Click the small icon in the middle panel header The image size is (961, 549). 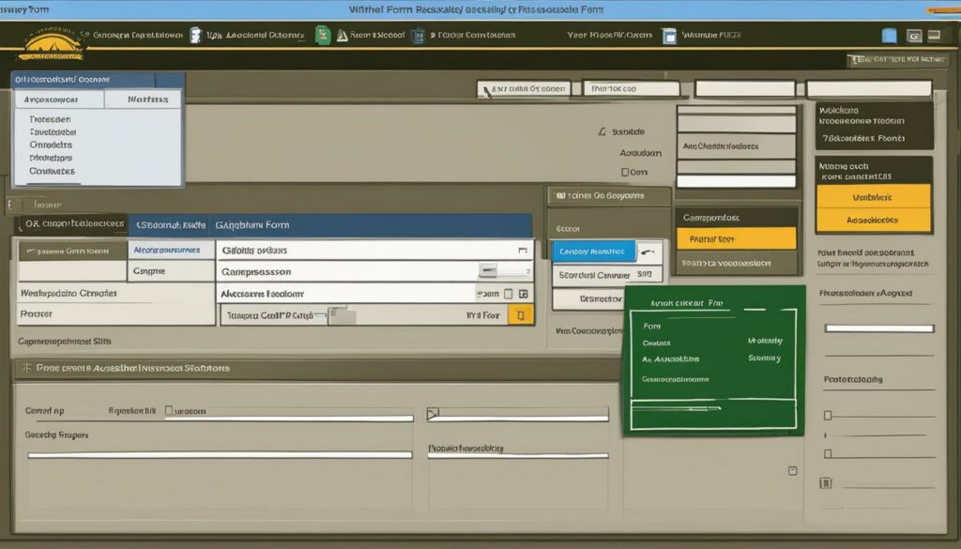point(560,195)
